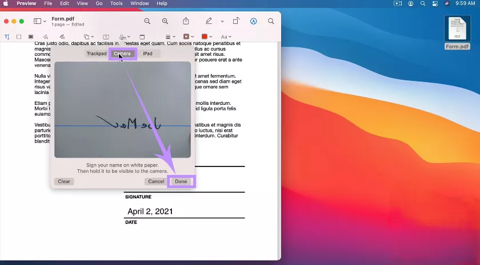This screenshot has height=265, width=480.
Task: Click the Highlight pen icon
Action: tap(209, 21)
